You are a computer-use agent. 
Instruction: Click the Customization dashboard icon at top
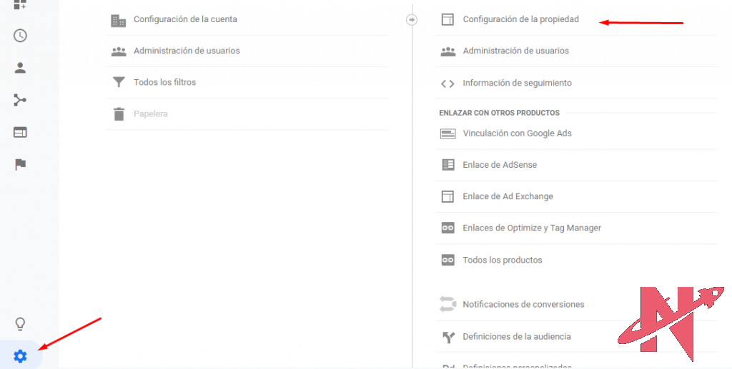click(20, 5)
